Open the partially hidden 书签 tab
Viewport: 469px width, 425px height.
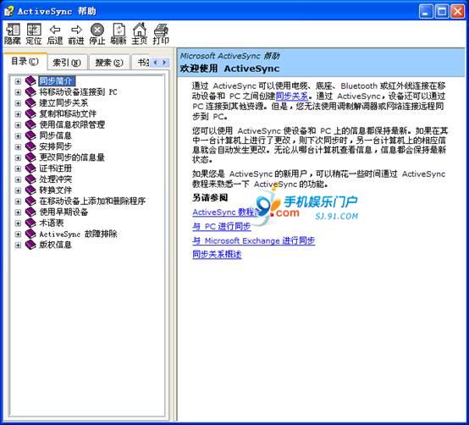coord(141,62)
